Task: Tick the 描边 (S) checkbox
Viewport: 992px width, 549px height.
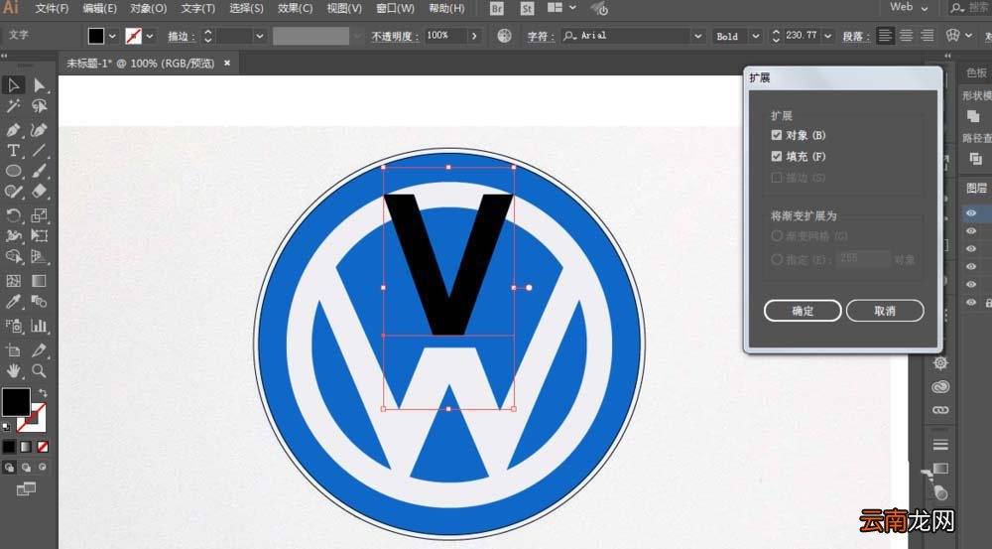Action: coord(777,178)
